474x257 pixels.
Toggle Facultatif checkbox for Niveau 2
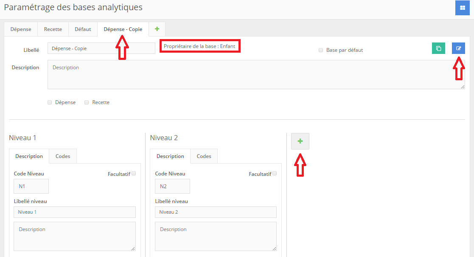click(275, 173)
